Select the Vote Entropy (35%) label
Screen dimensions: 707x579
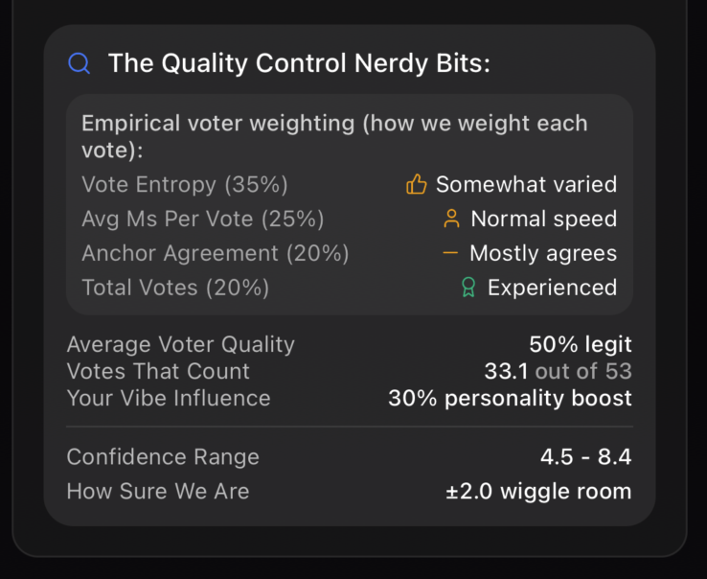185,184
